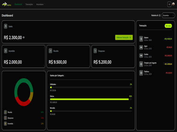Open the Dashboard nav tab
Viewport: 177px width, 132px height.
[18, 4]
